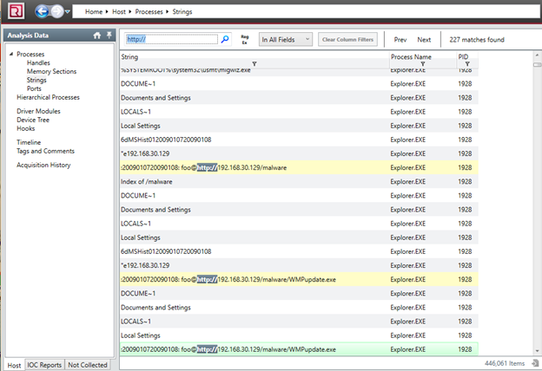
Task: Click the Clear Column Filters button
Action: (347, 40)
